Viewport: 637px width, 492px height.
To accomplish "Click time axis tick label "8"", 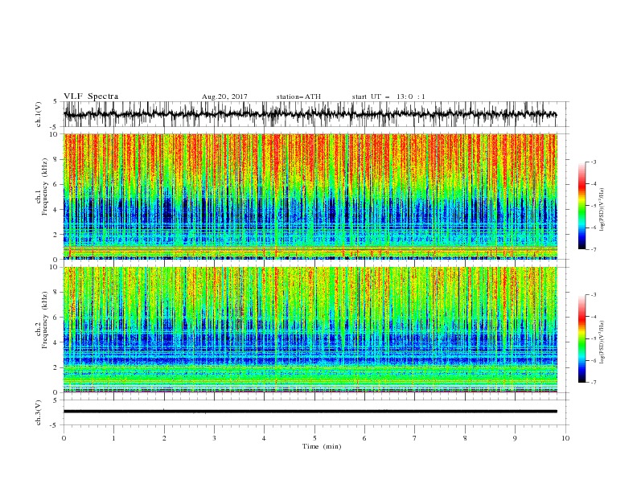I will (x=465, y=438).
